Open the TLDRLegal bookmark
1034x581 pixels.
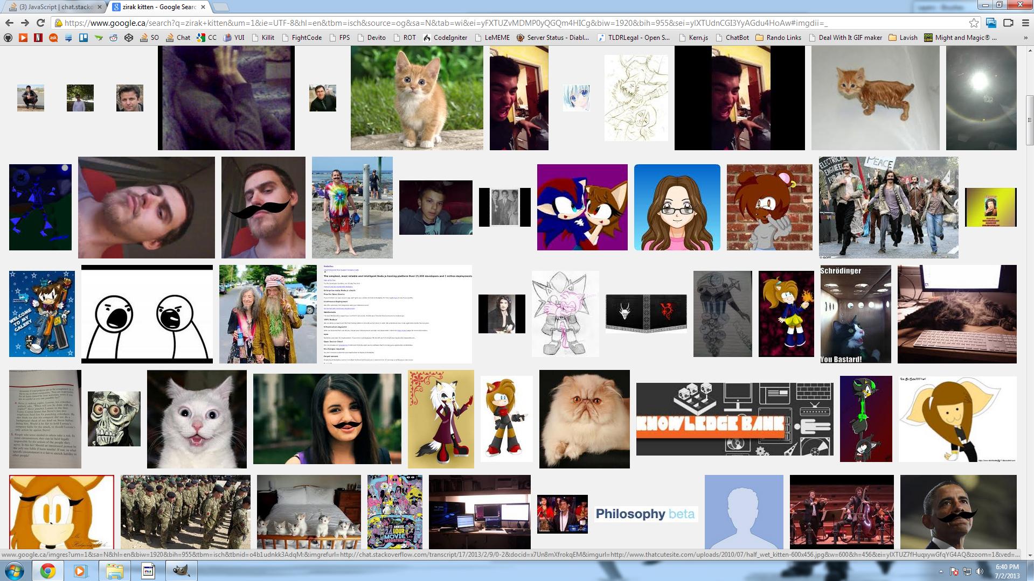633,38
